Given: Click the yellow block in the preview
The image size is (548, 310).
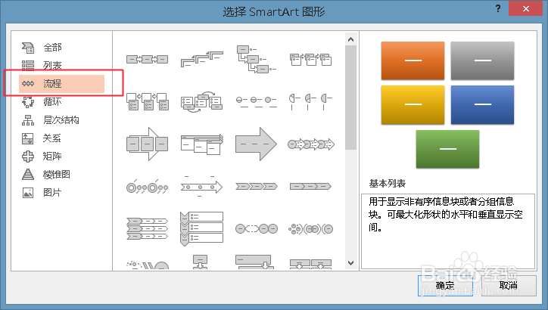Looking at the screenshot, I should click(413, 105).
